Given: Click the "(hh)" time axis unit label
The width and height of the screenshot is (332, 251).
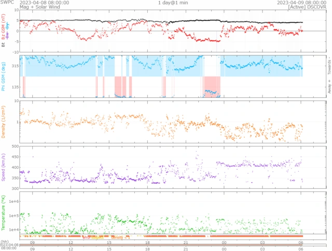Looking at the screenshot, I should click(x=5, y=242).
